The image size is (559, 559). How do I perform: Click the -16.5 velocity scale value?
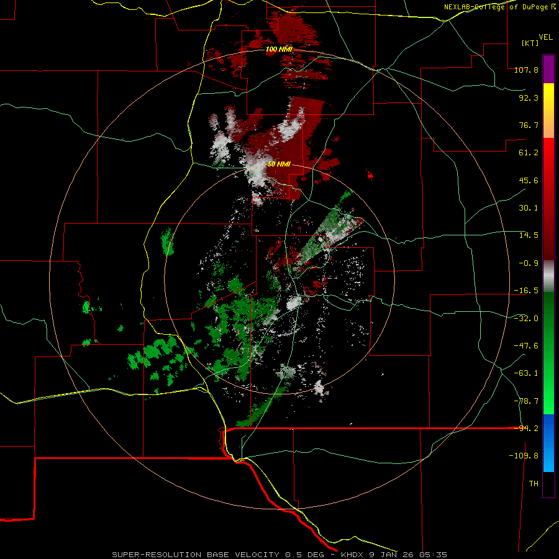[x=526, y=291]
